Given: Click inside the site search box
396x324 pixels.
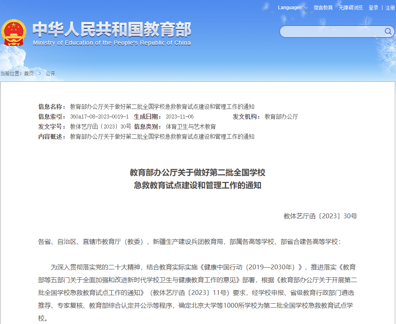Looking at the screenshot, I should [x=331, y=32].
